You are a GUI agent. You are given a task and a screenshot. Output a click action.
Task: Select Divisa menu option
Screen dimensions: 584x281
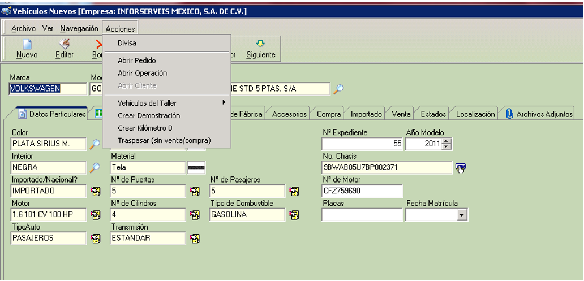127,42
